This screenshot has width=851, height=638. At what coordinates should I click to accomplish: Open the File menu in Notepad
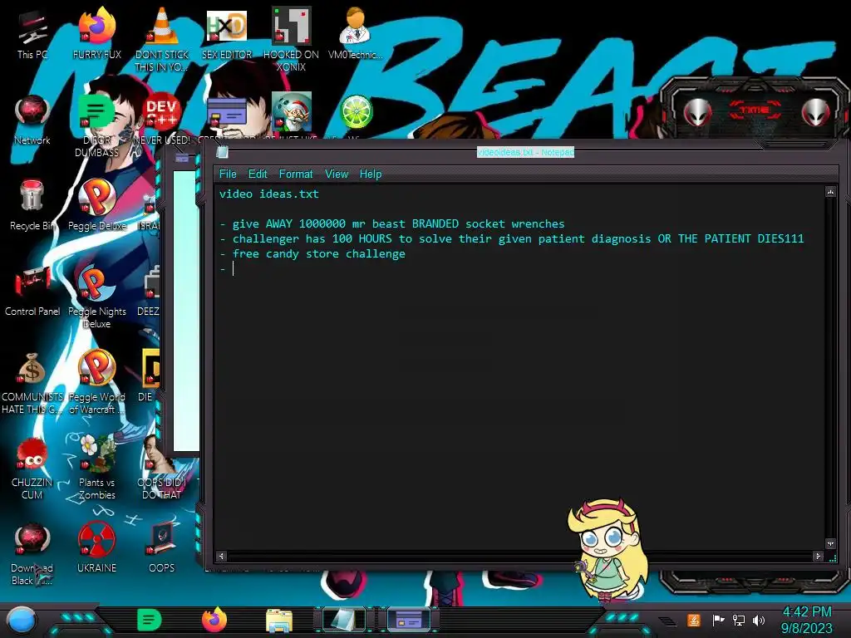pos(228,174)
